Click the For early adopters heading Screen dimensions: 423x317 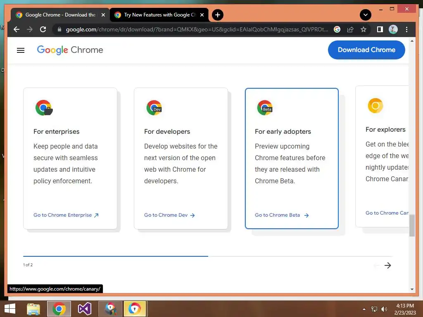point(283,132)
